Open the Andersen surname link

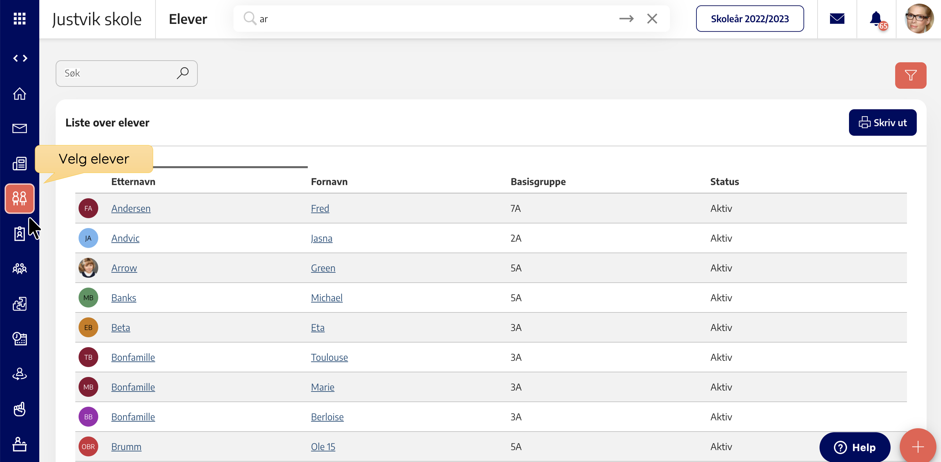pos(131,208)
